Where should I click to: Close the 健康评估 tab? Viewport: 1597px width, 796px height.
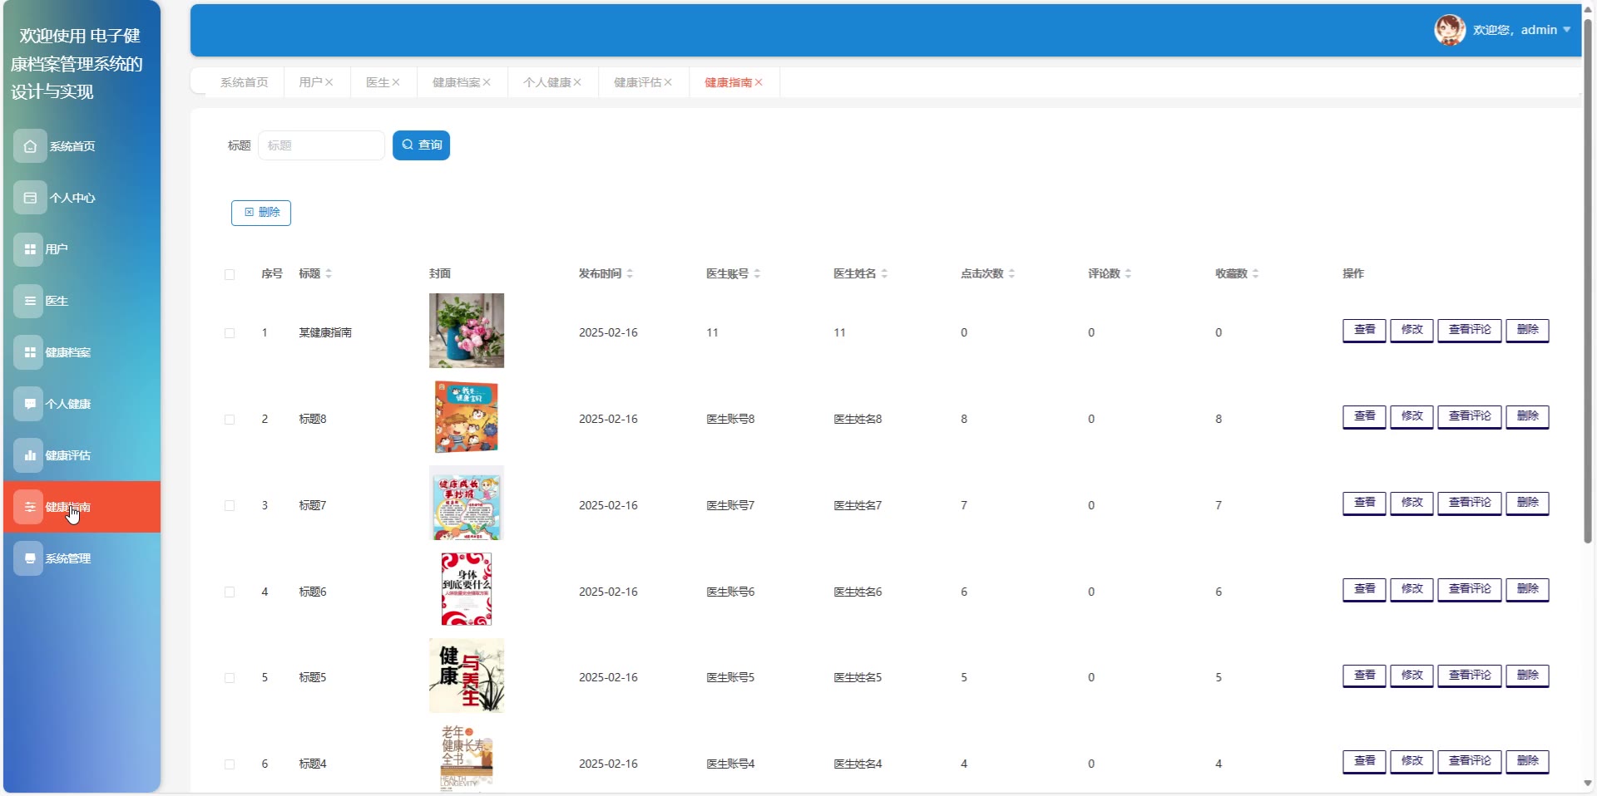coord(668,82)
